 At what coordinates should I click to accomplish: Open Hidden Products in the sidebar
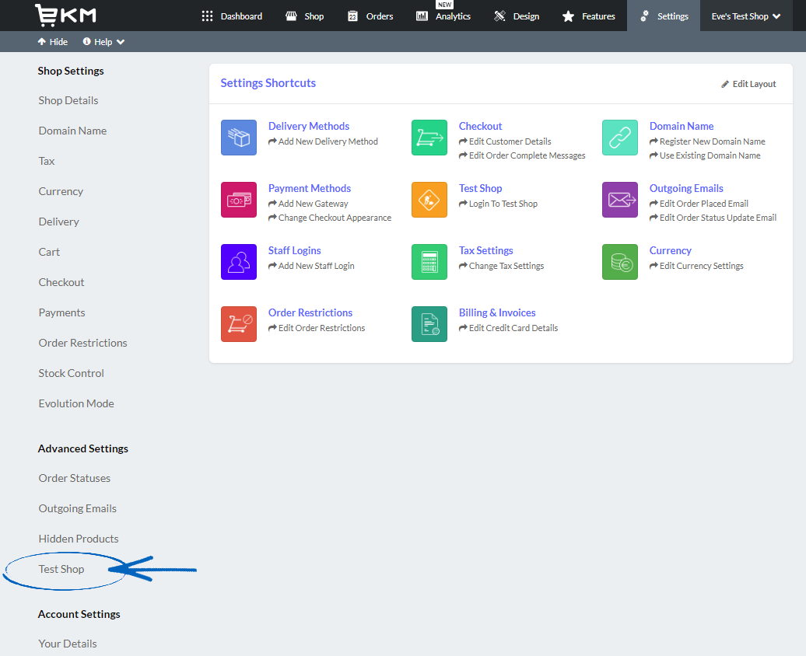point(79,539)
